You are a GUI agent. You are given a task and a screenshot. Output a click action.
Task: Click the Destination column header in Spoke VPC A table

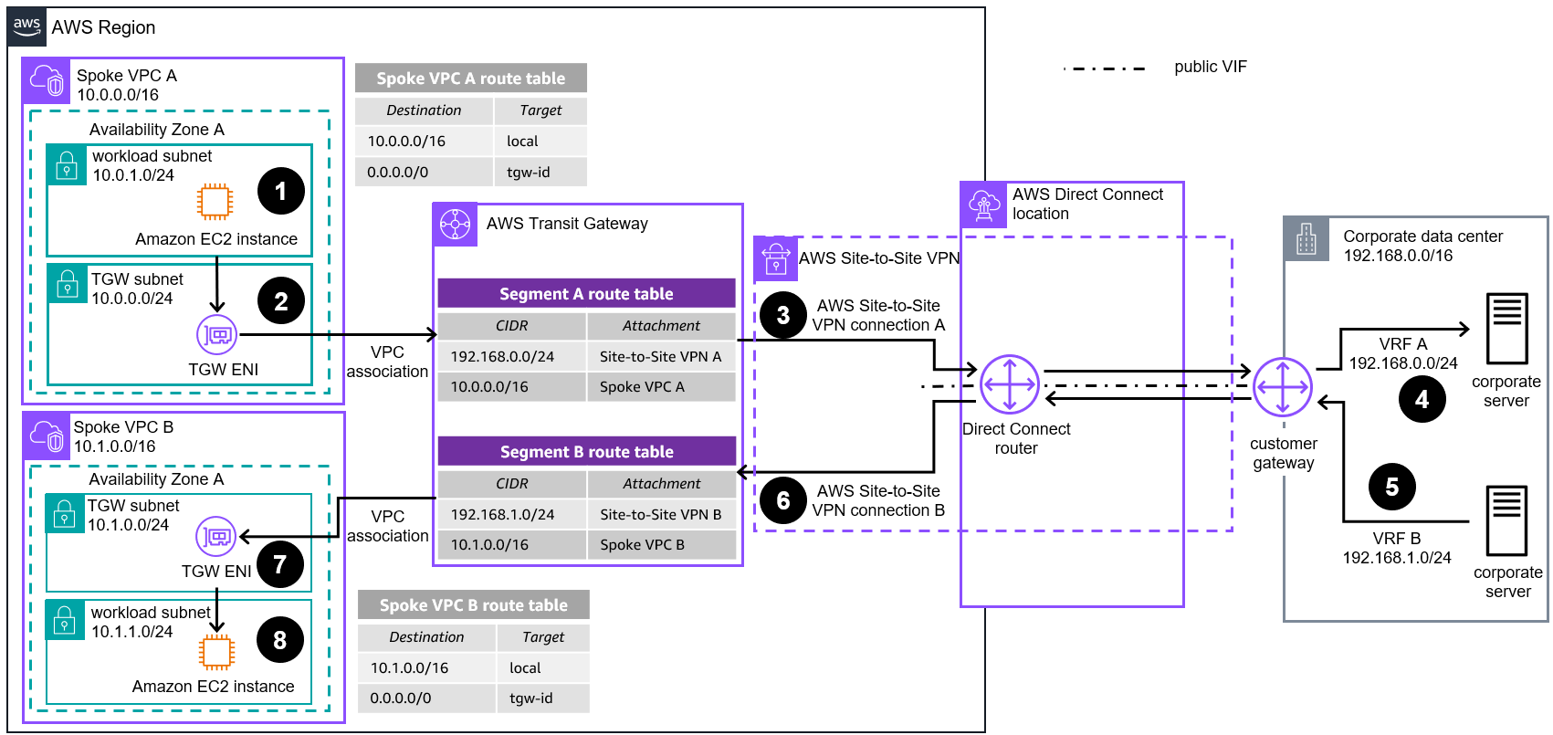click(x=425, y=110)
